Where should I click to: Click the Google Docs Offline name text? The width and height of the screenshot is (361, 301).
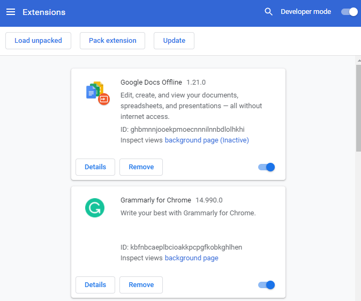pyautogui.click(x=151, y=82)
